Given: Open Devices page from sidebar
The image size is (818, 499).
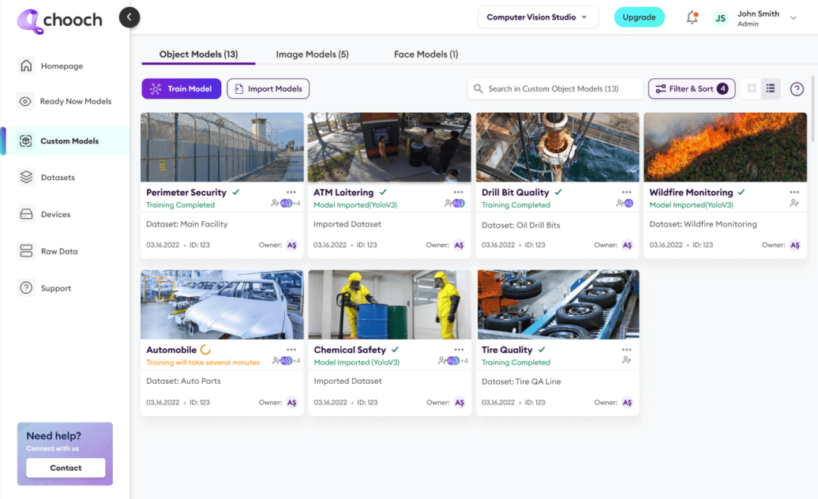Looking at the screenshot, I should (x=55, y=214).
